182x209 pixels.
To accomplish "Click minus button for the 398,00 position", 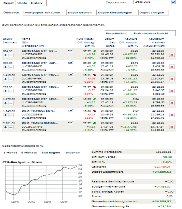I will pyautogui.click(x=10, y=67).
